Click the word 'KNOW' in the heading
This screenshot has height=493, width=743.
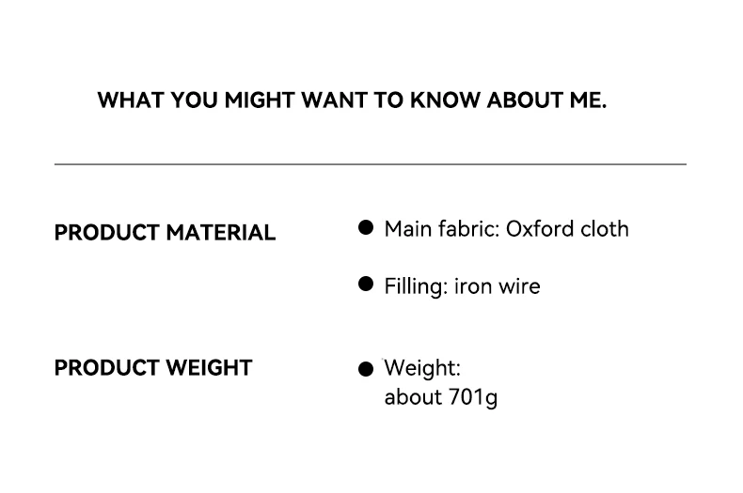(445, 100)
